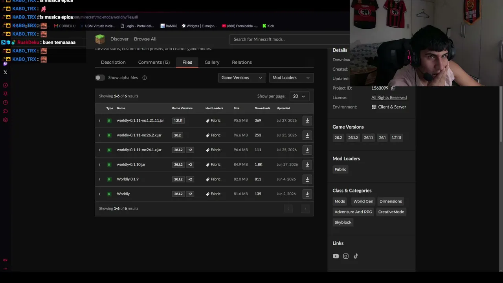
Task: Open the mod's YouTube link
Action: (336, 256)
